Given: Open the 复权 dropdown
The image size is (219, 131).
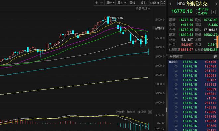Looking at the screenshot, I should (x=110, y=3).
